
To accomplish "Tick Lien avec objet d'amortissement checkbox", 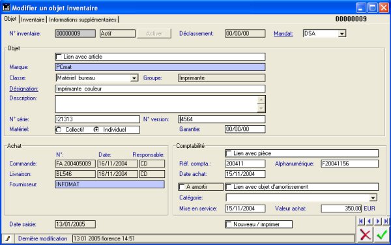I will [x=229, y=187].
